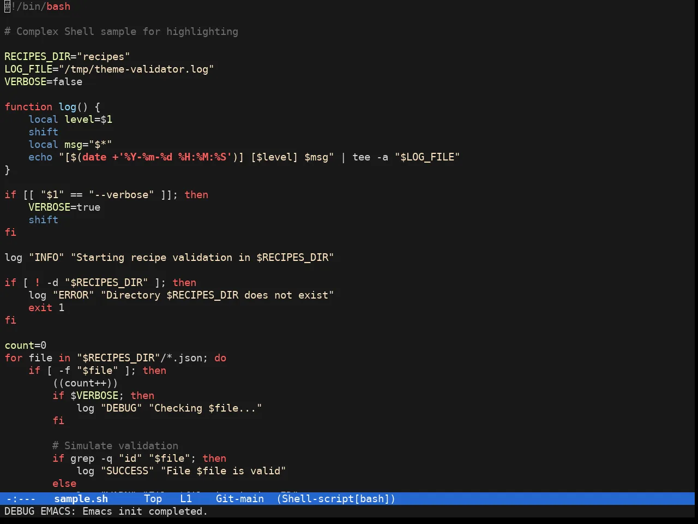698x524 pixels.
Task: Click the '-f "$file"' test expression
Action: (x=88, y=371)
